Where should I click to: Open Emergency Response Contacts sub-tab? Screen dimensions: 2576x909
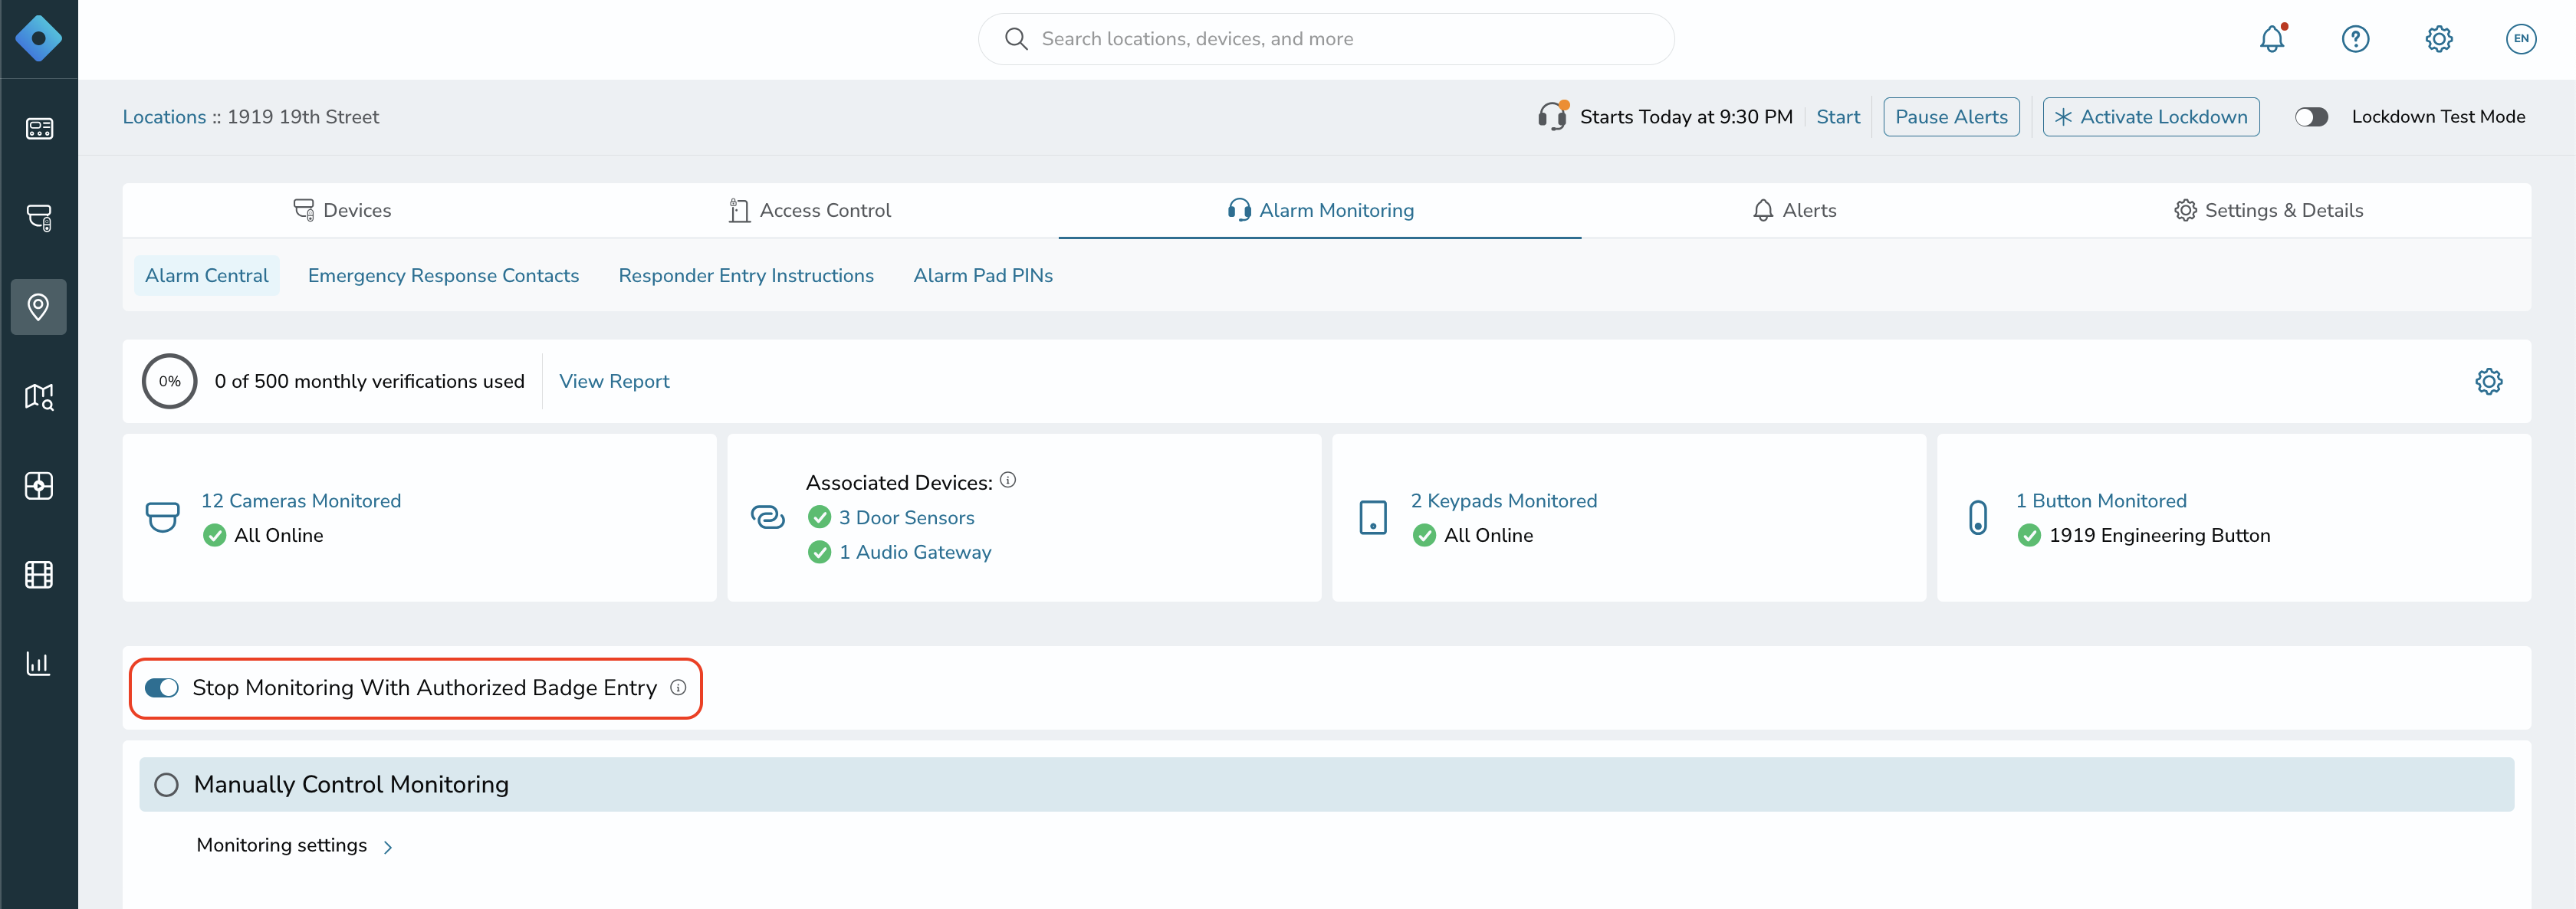(x=443, y=275)
